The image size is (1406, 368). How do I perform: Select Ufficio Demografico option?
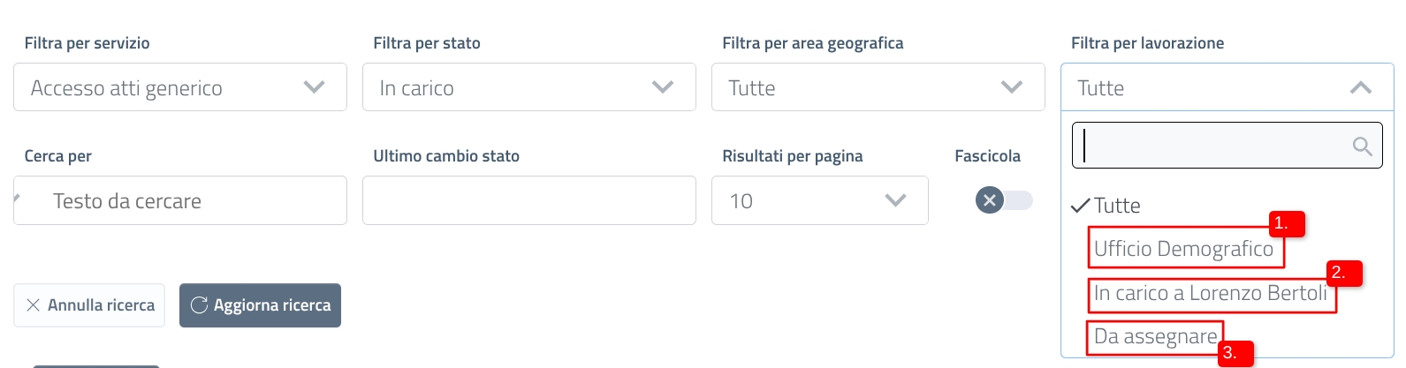1183,249
